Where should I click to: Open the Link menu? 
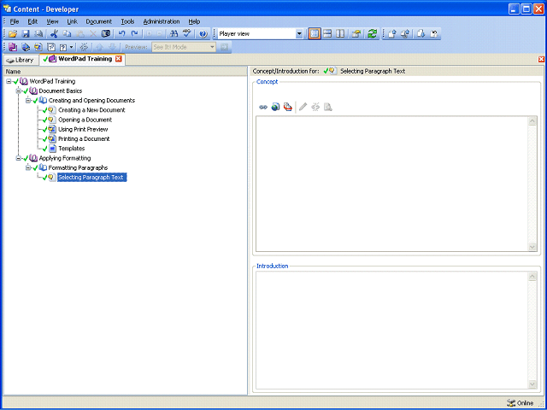(72, 21)
